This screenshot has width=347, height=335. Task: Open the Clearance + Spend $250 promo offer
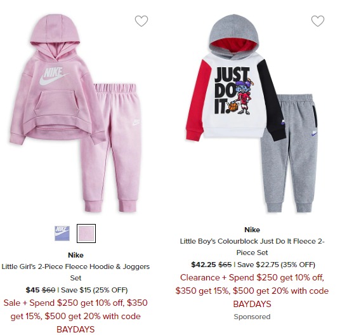[x=252, y=291]
